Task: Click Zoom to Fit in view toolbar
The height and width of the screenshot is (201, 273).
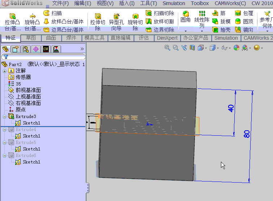Action: click(x=167, y=48)
